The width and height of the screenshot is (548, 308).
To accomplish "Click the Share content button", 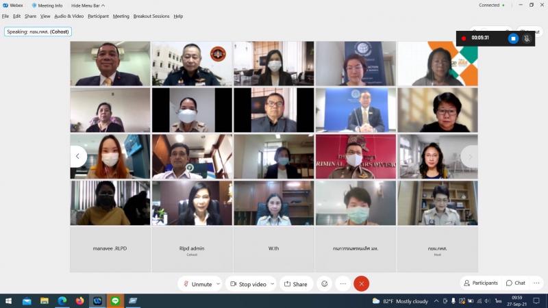I will point(296,284).
